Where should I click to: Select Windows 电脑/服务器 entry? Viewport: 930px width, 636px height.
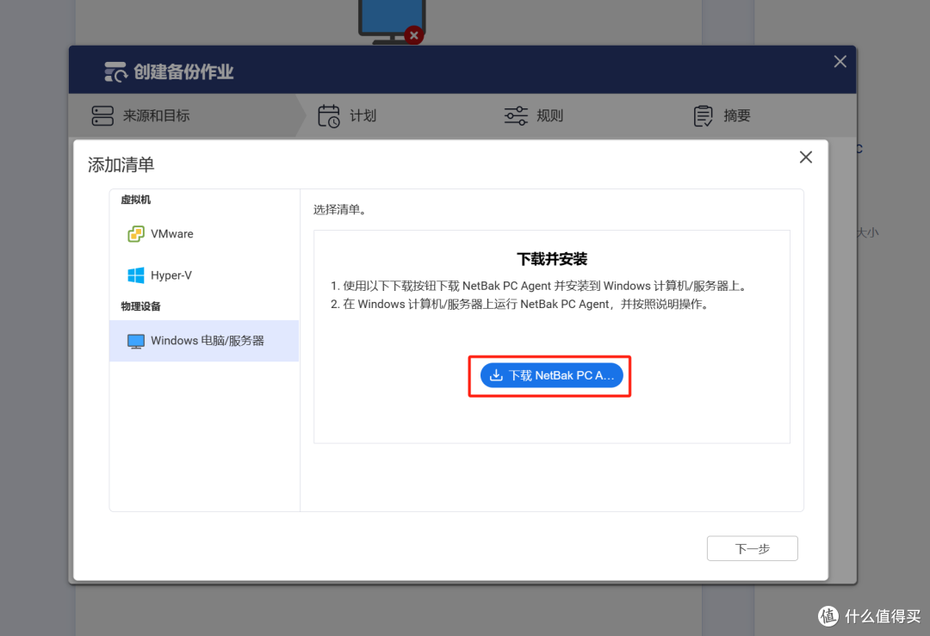coord(204,341)
